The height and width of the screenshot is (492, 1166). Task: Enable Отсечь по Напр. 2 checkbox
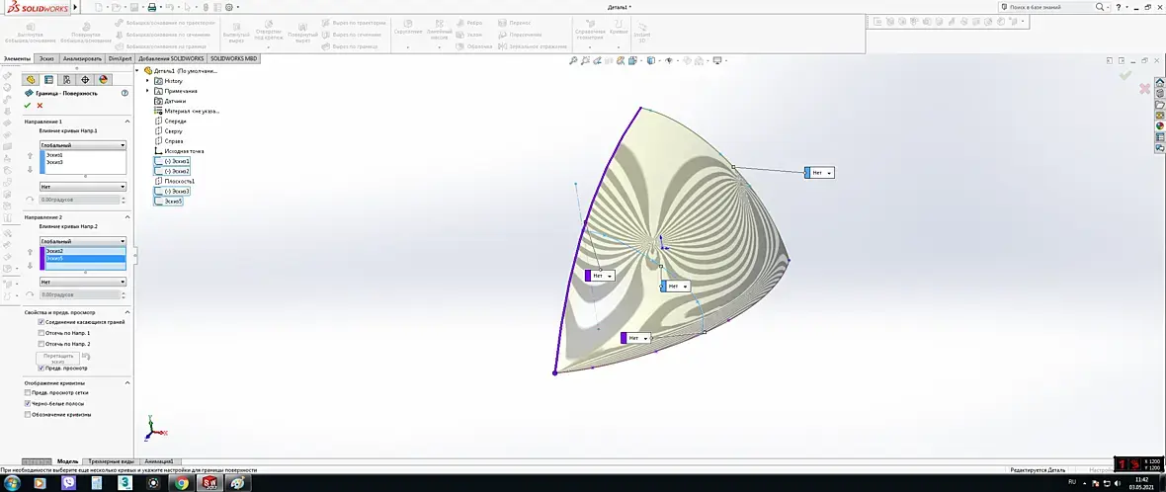tap(41, 344)
